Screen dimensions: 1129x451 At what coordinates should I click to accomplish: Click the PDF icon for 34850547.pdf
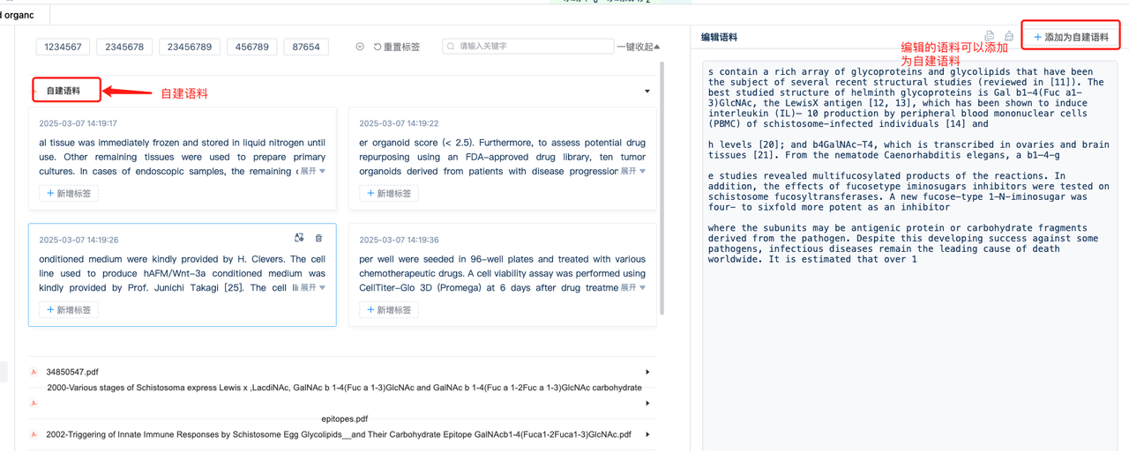click(x=34, y=372)
